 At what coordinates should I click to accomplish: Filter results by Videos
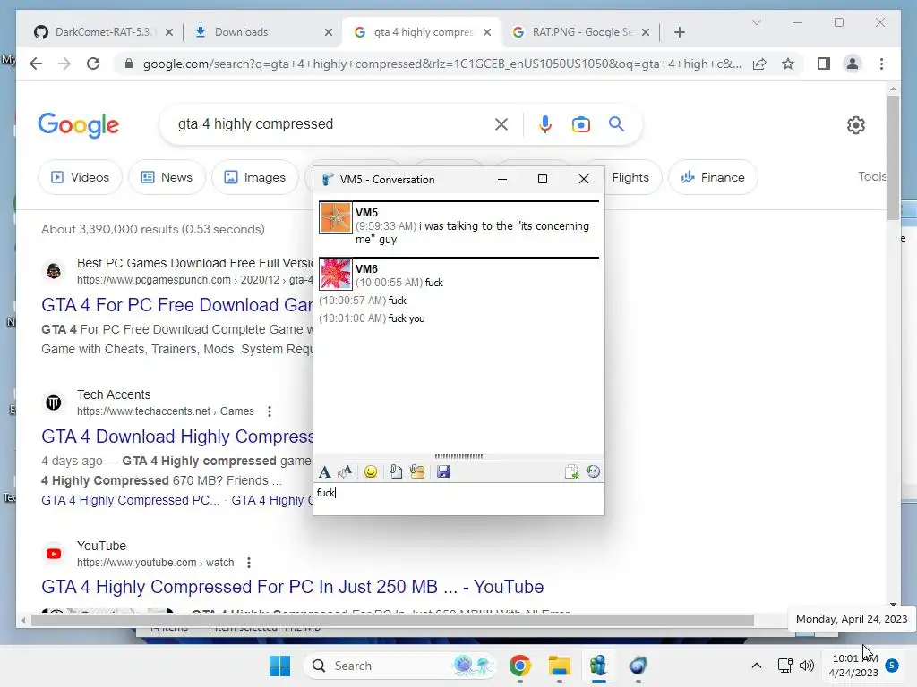80,178
